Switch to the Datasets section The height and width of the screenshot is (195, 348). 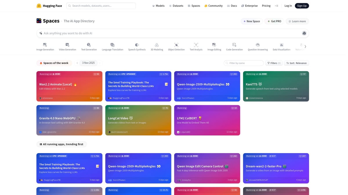coord(176,5)
